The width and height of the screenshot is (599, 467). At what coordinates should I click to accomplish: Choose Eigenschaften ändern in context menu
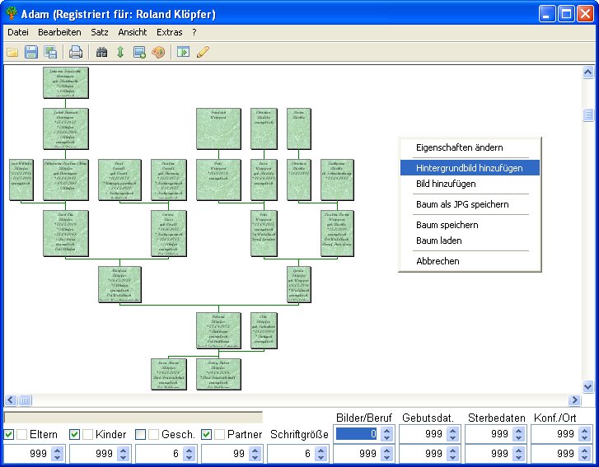coord(470,147)
